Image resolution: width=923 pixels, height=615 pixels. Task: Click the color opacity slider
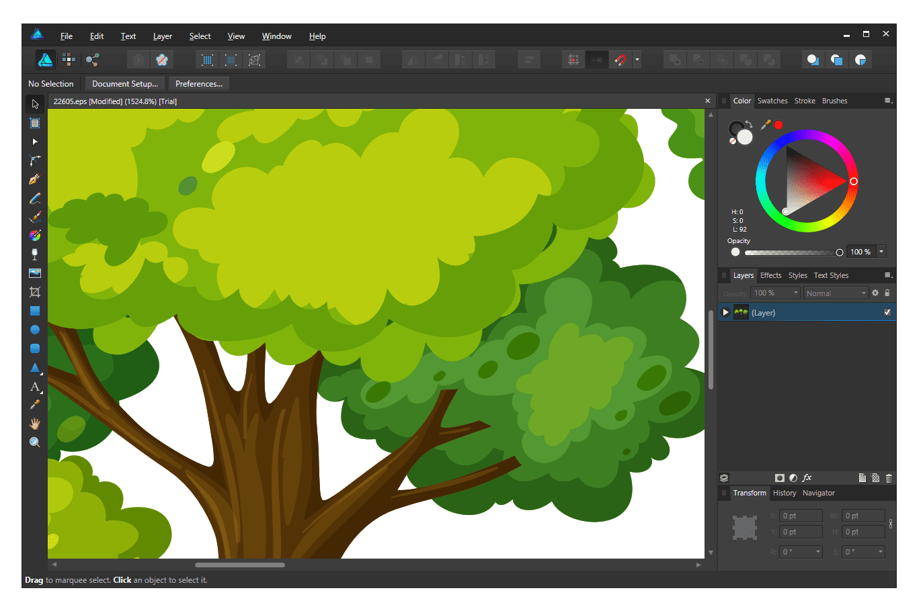(x=791, y=252)
